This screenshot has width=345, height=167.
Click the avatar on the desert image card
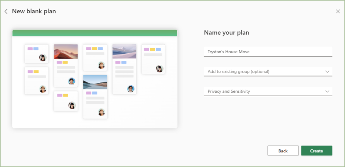[72, 81]
